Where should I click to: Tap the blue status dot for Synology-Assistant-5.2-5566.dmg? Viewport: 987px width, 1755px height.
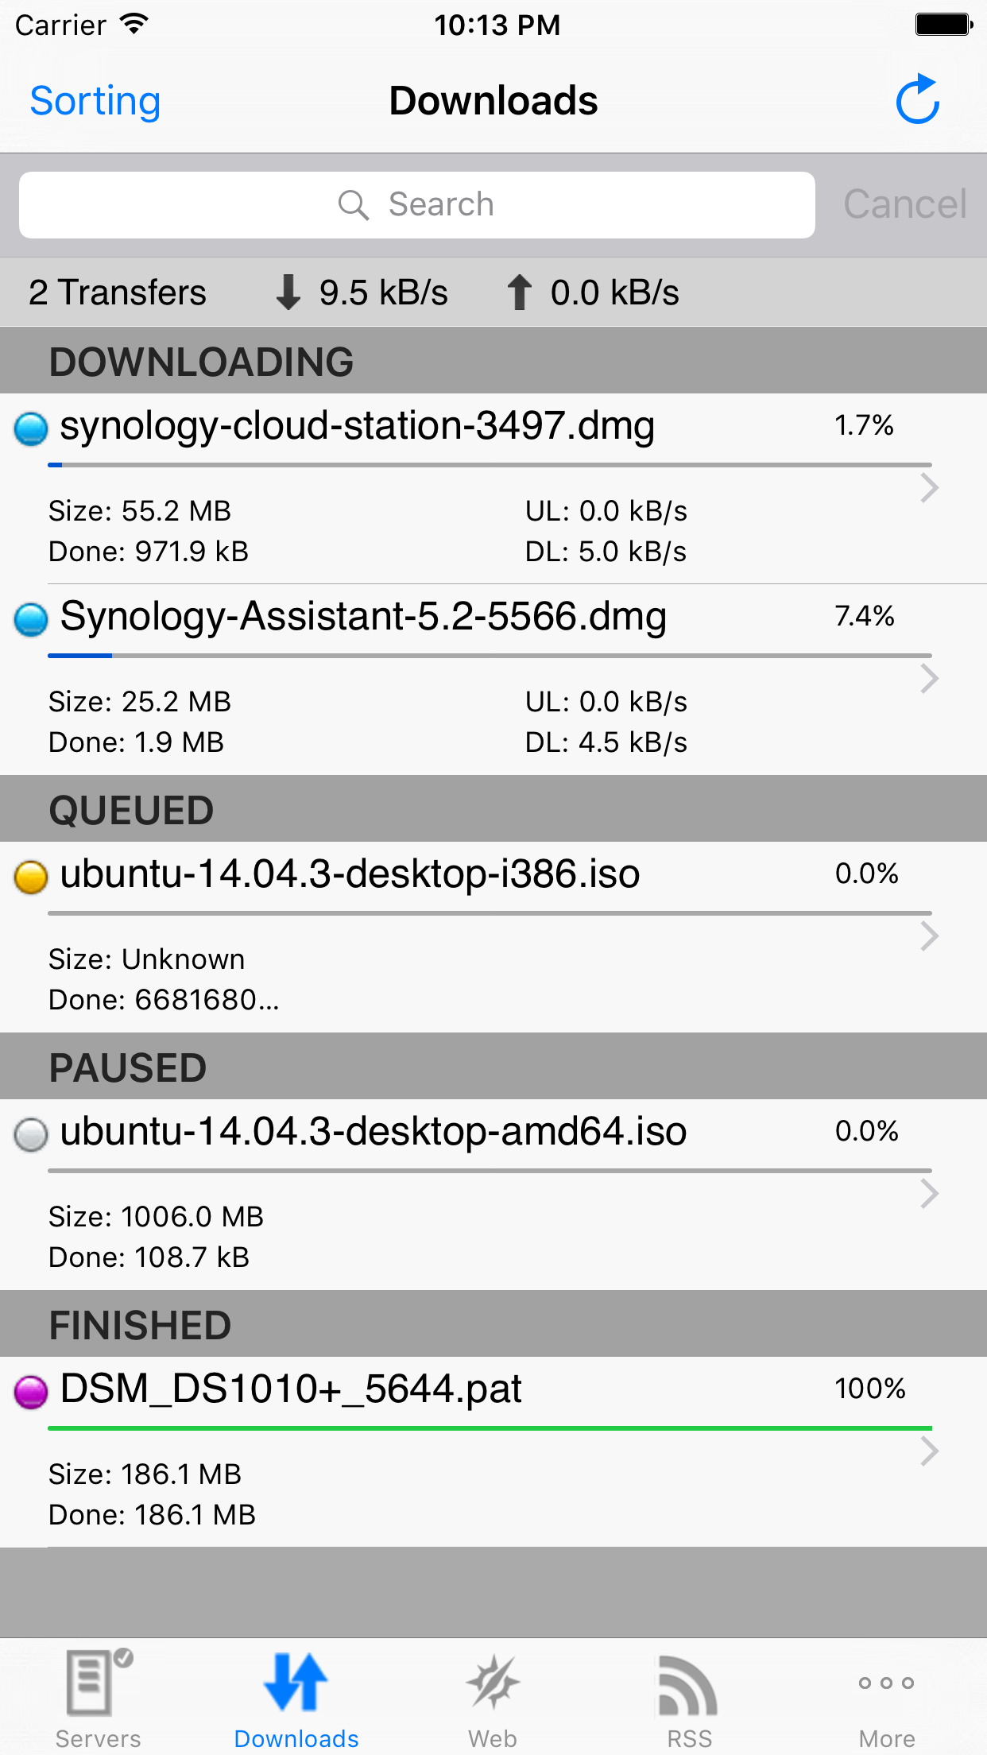[x=32, y=619]
